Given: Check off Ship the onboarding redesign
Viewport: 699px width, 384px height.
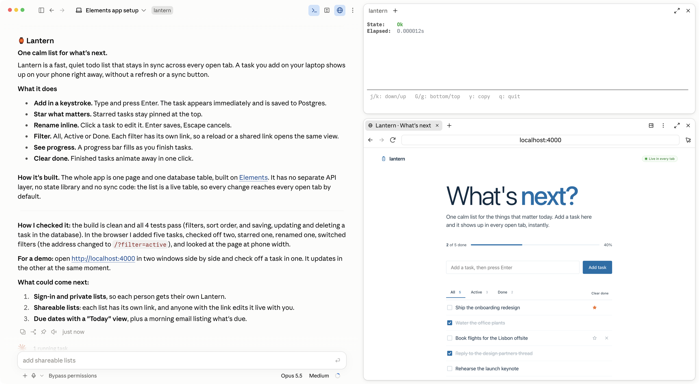Looking at the screenshot, I should click(x=450, y=308).
